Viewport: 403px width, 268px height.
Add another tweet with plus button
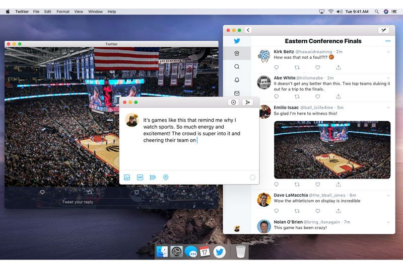[x=233, y=103]
